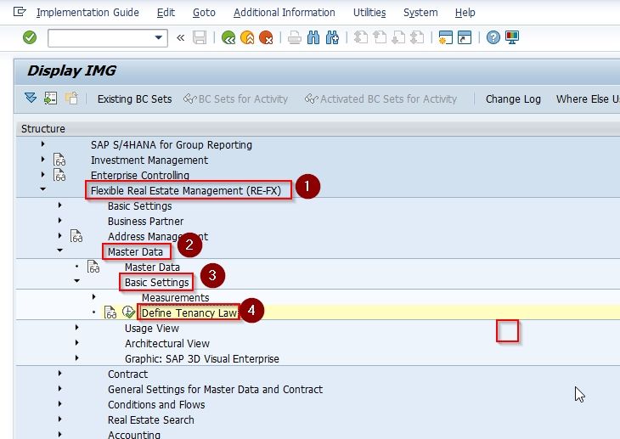Select the Define Tenancy Law entry
The width and height of the screenshot is (620, 439).
pos(189,312)
